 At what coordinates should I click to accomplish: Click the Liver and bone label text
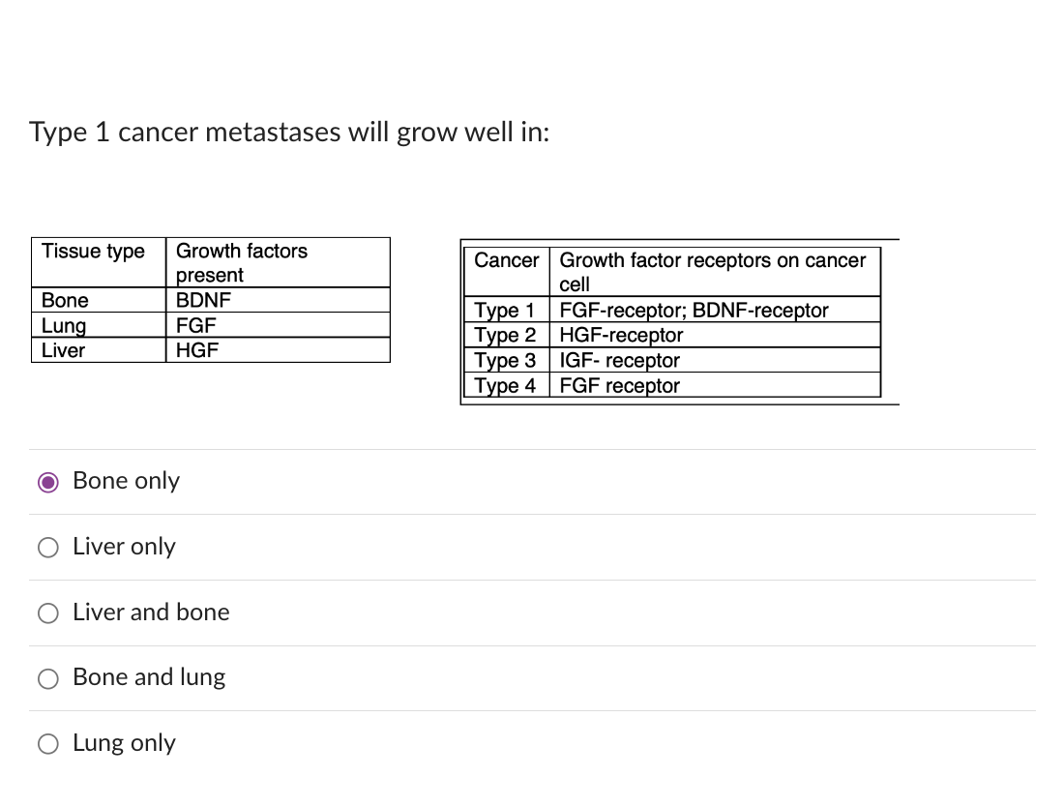tap(151, 613)
